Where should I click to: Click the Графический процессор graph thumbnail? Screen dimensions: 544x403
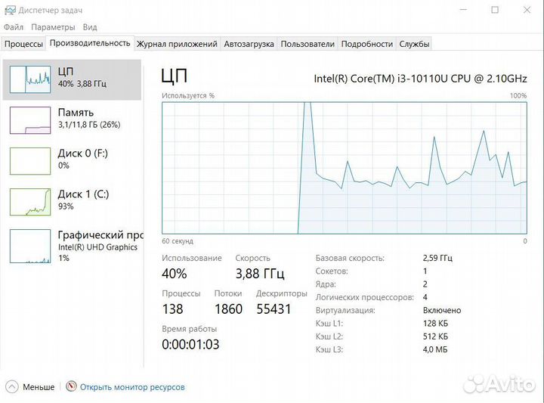[30, 246]
